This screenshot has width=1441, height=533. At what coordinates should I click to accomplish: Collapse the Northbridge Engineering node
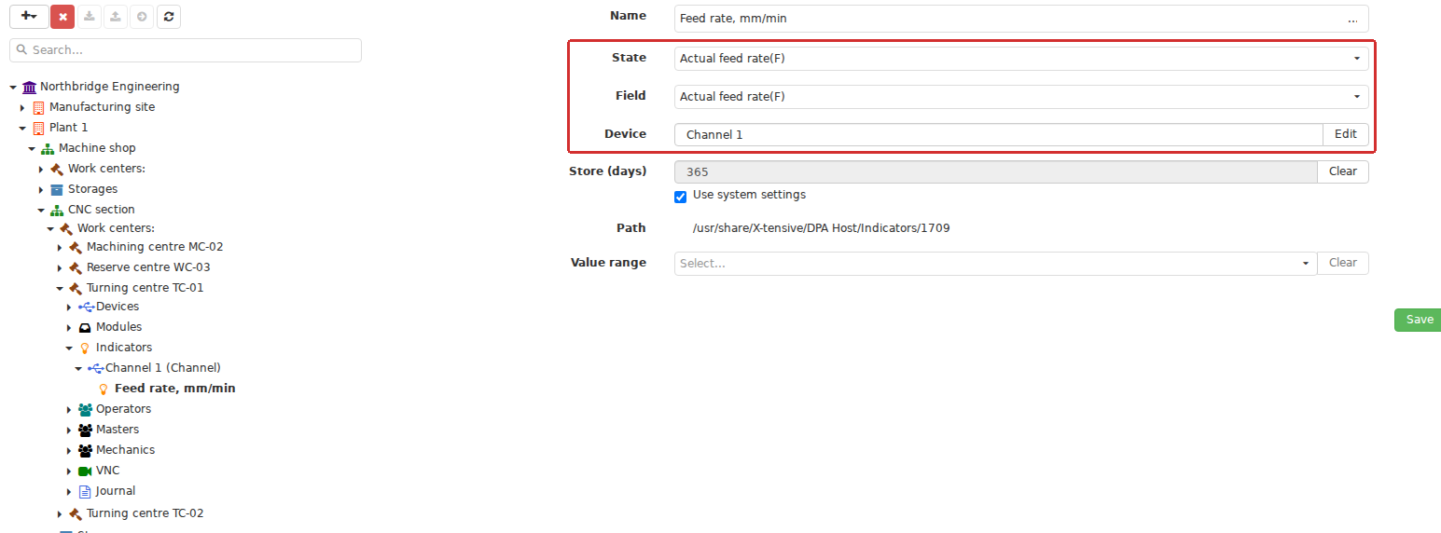pyautogui.click(x=13, y=87)
